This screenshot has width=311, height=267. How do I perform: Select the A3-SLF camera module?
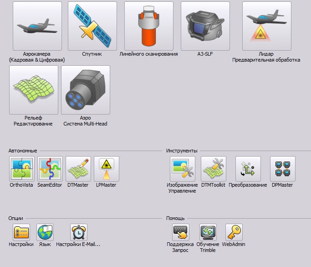pos(205,26)
